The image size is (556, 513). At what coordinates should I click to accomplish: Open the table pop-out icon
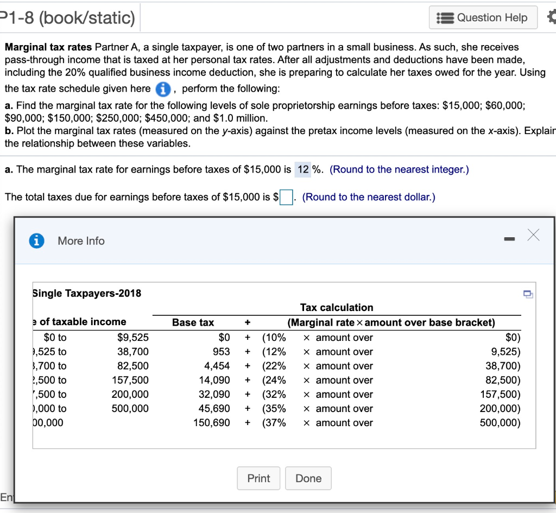point(528,294)
